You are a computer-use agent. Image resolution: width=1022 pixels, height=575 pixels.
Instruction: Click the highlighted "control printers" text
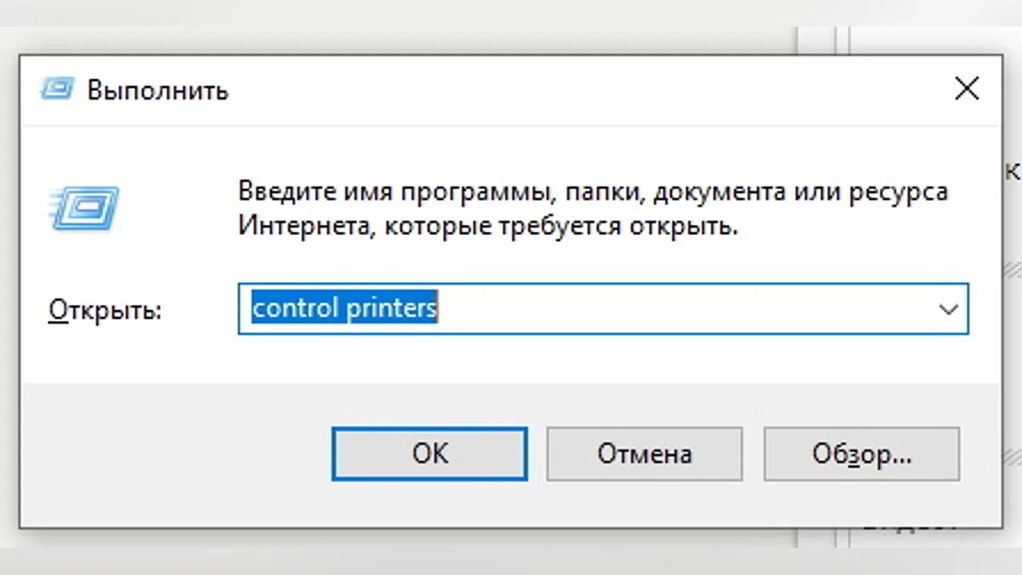coord(344,308)
